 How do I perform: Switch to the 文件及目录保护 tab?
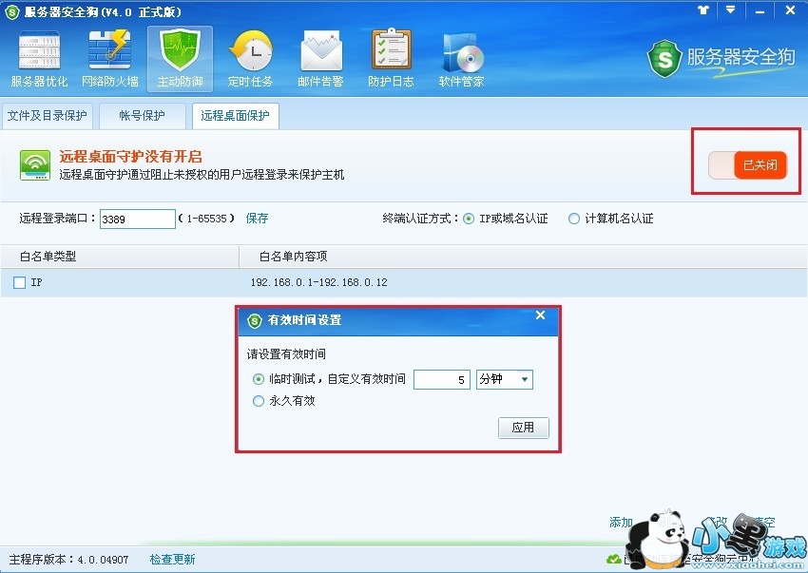point(47,115)
